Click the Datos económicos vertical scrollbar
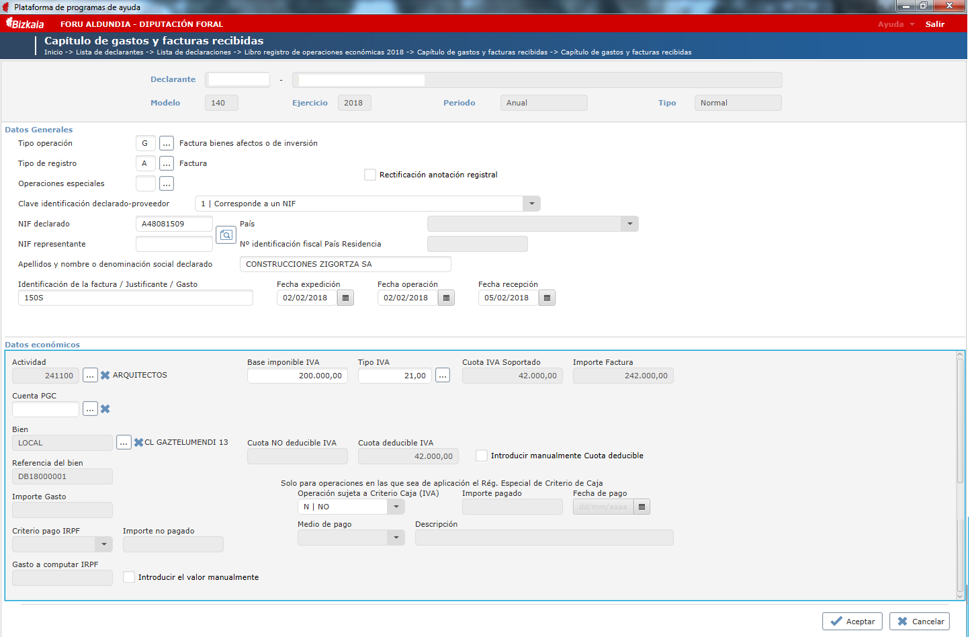The image size is (970, 637). (x=960, y=475)
